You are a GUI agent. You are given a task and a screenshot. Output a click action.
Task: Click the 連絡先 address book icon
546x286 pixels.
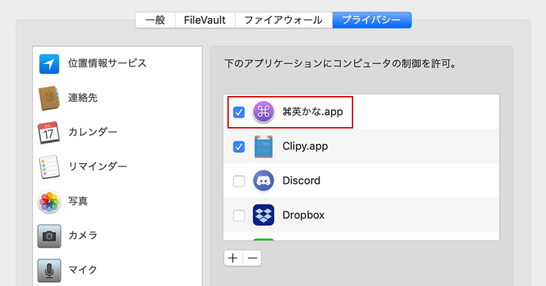(x=49, y=98)
